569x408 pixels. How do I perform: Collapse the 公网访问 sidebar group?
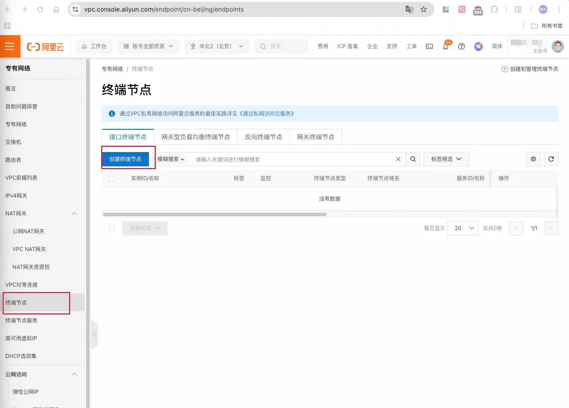[75, 374]
